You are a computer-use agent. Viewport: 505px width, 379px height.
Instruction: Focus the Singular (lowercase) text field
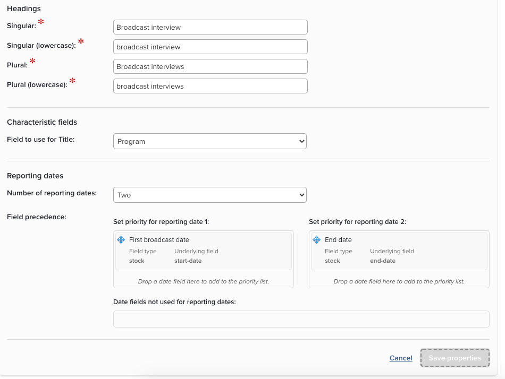pos(210,47)
